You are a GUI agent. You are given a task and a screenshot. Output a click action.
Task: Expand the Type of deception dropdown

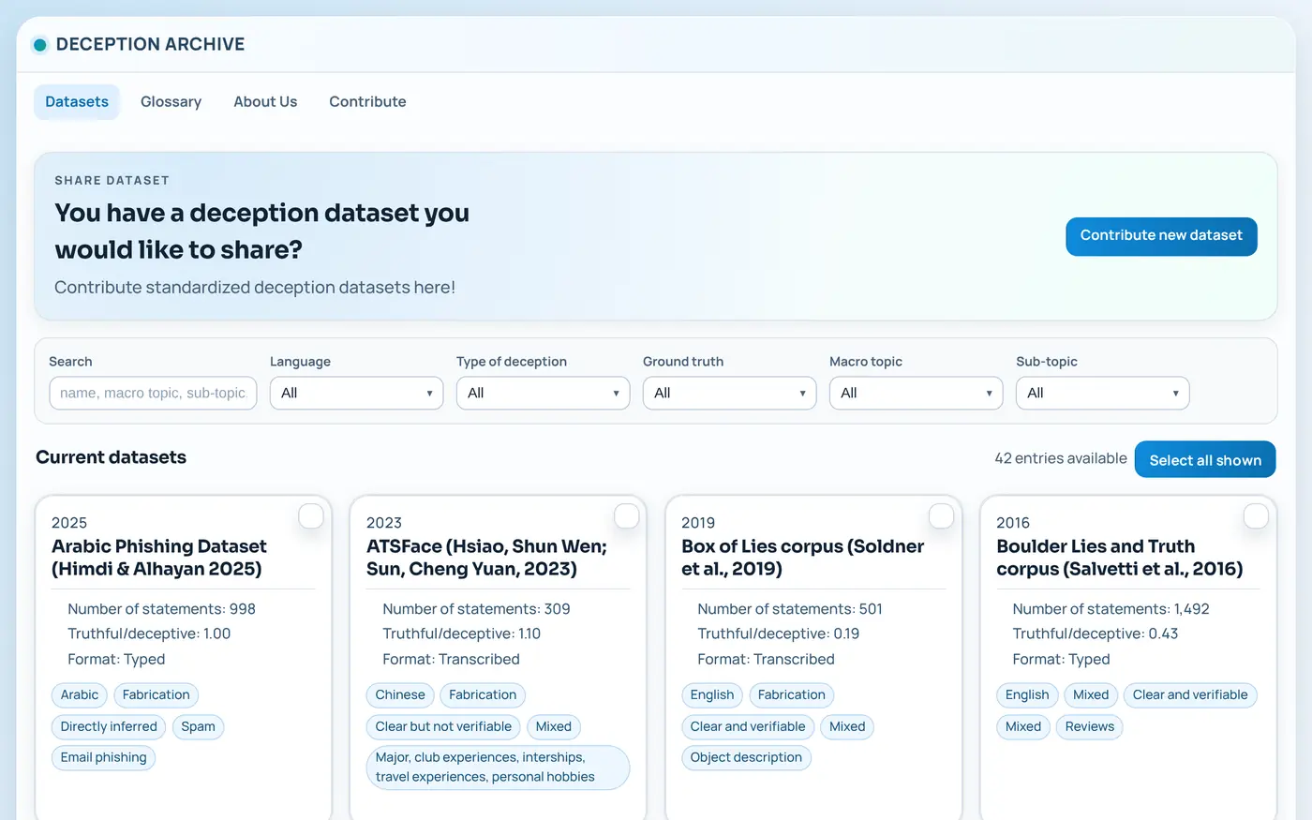tap(543, 394)
